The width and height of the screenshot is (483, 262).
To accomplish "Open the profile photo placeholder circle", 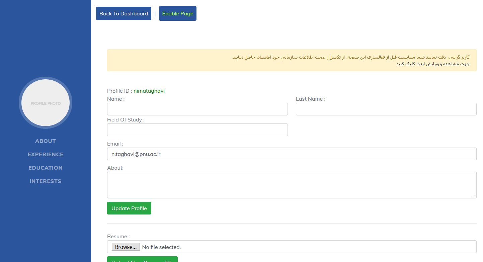I will [46, 103].
